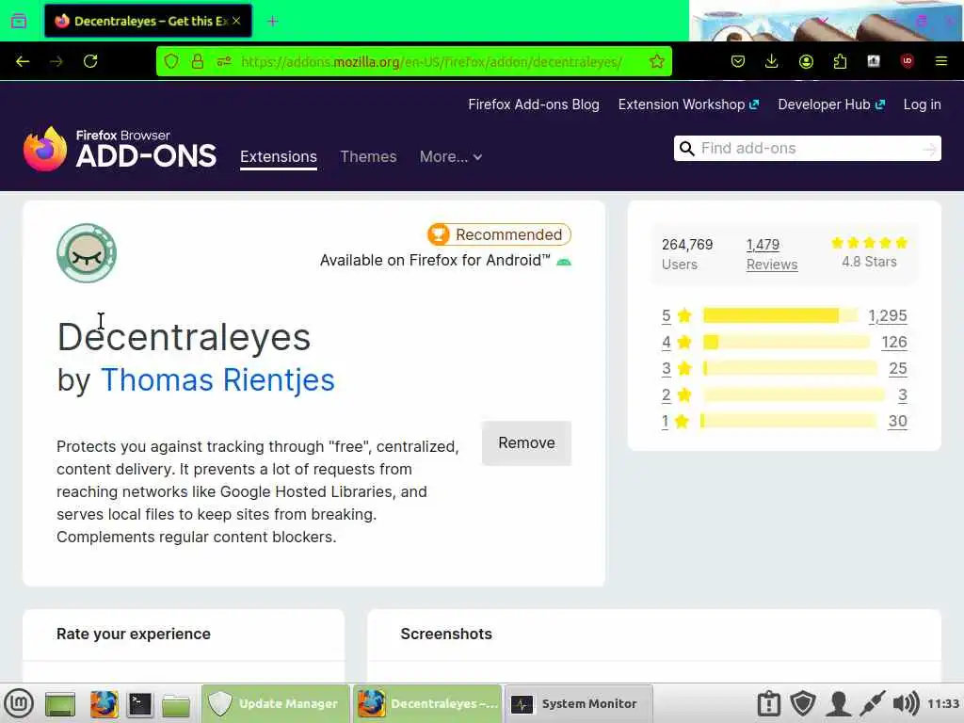Viewport: 964px width, 723px height.
Task: Open Pocket save icon in the toolbar
Action: pyautogui.click(x=738, y=61)
